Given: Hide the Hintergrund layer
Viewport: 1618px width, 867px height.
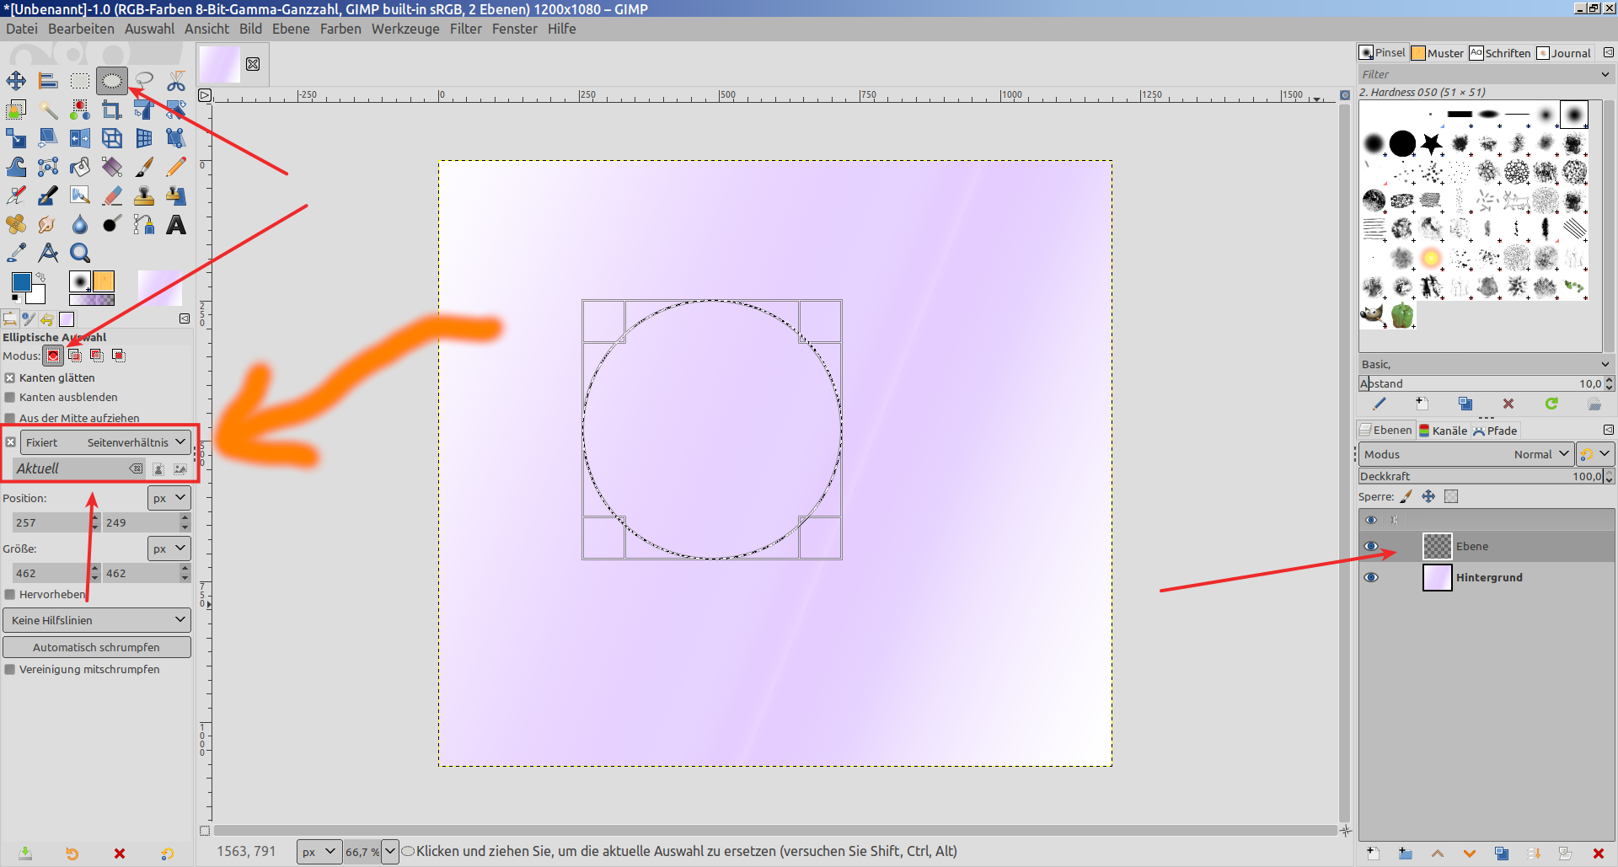Looking at the screenshot, I should pyautogui.click(x=1371, y=577).
